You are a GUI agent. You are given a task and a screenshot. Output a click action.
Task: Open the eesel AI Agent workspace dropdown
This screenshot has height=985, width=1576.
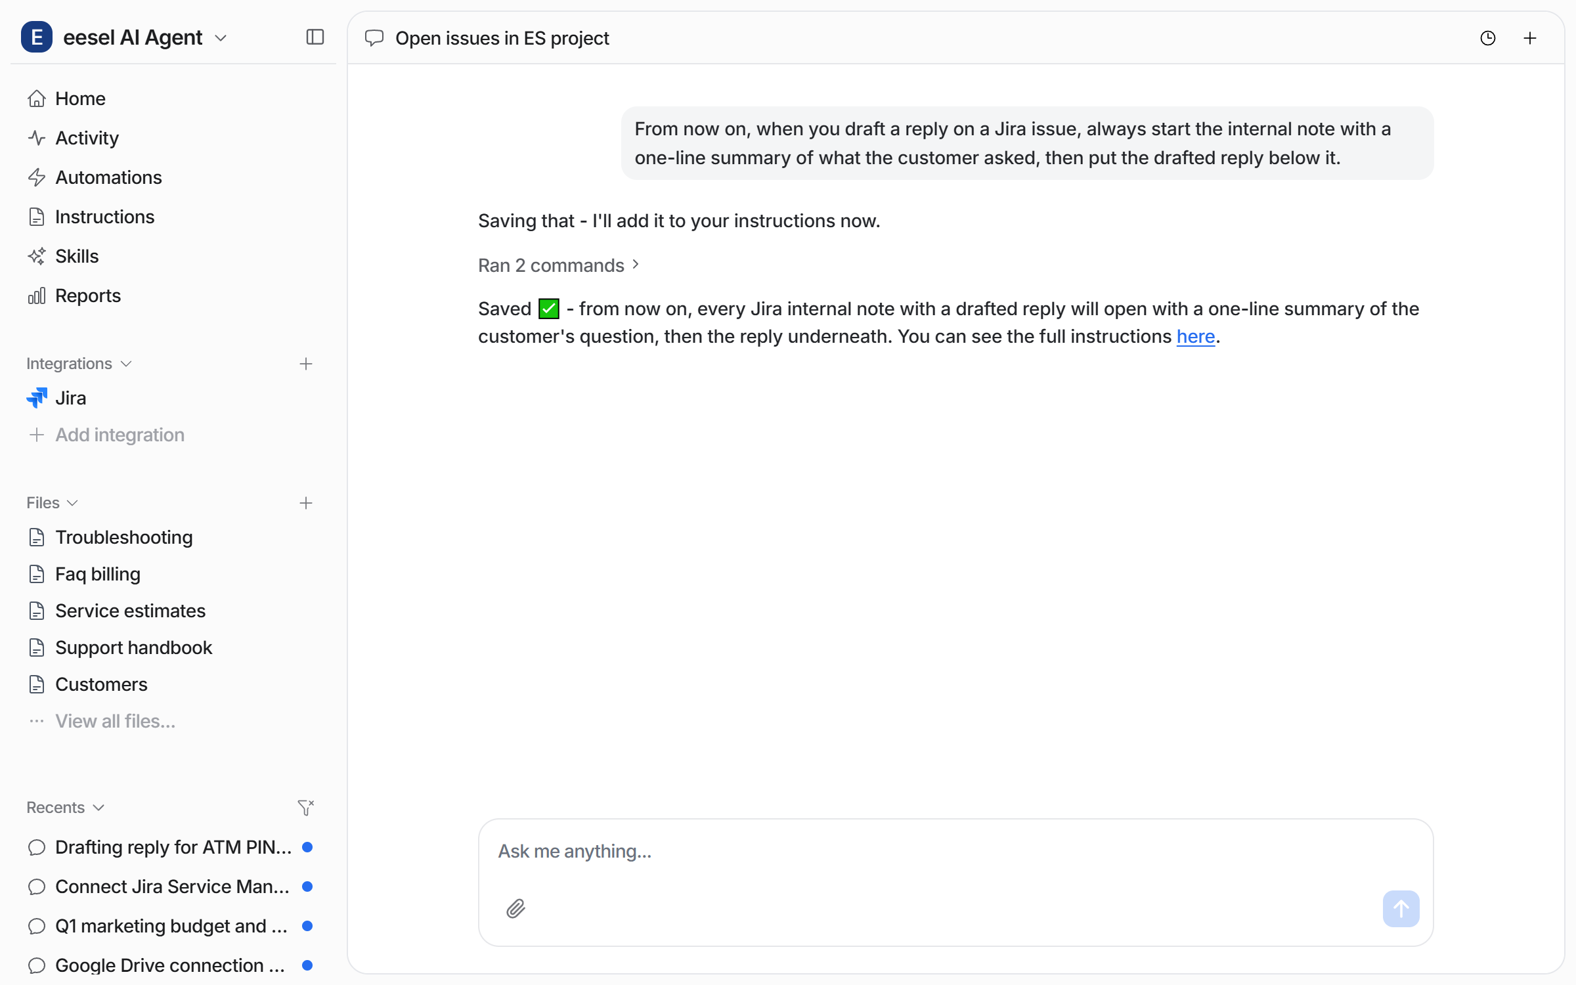pyautogui.click(x=221, y=38)
